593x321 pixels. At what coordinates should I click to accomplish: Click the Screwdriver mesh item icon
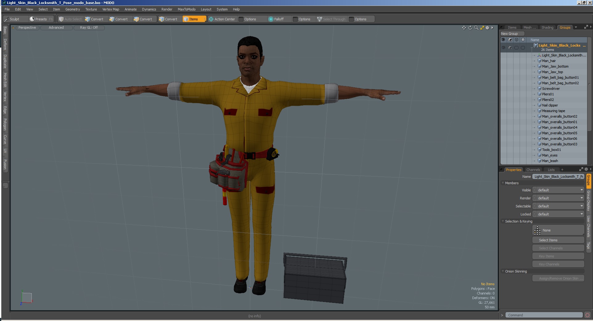tap(539, 89)
